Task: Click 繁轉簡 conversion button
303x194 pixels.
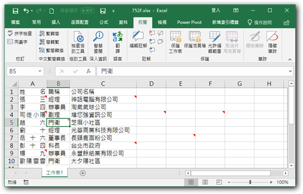Action: click(x=49, y=34)
